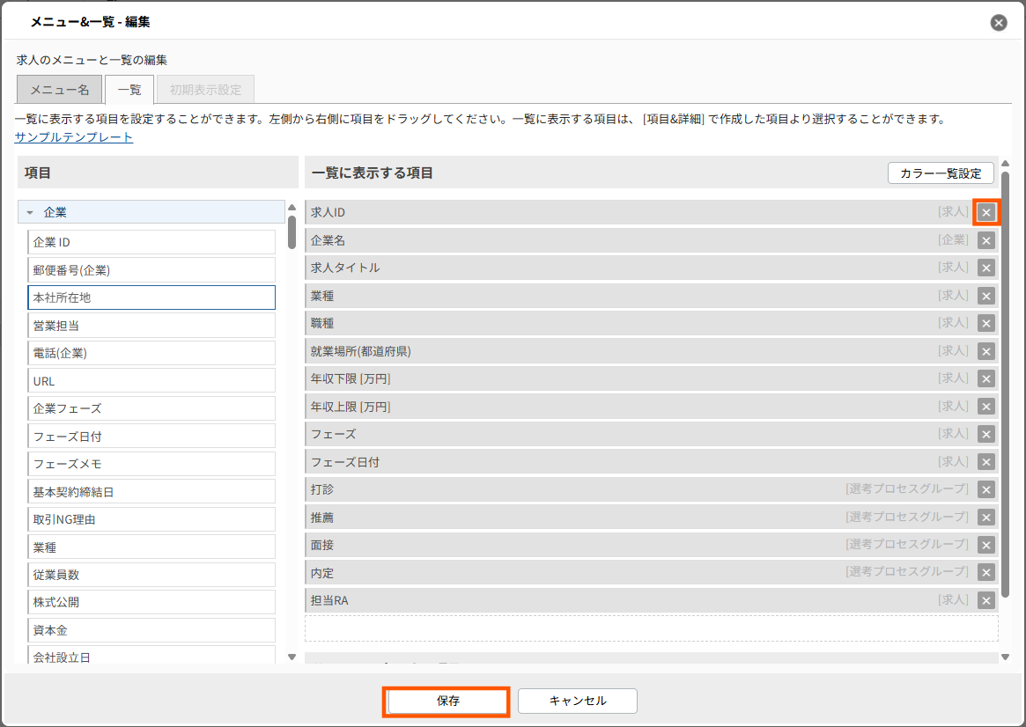
Task: Remove 内定 from the displayed items
Action: [x=986, y=573]
